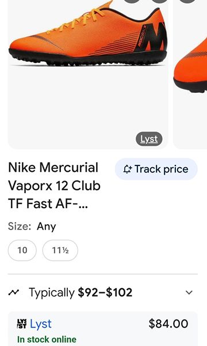This screenshot has height=346, width=207.
Task: Click the partially visible middle circular button at top
Action: click(x=160, y=1)
